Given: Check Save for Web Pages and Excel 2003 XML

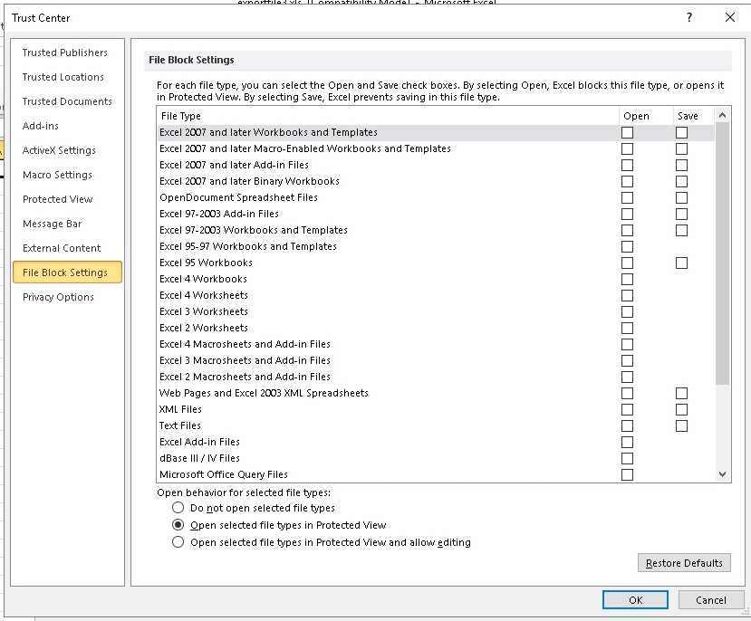Looking at the screenshot, I should [x=681, y=393].
